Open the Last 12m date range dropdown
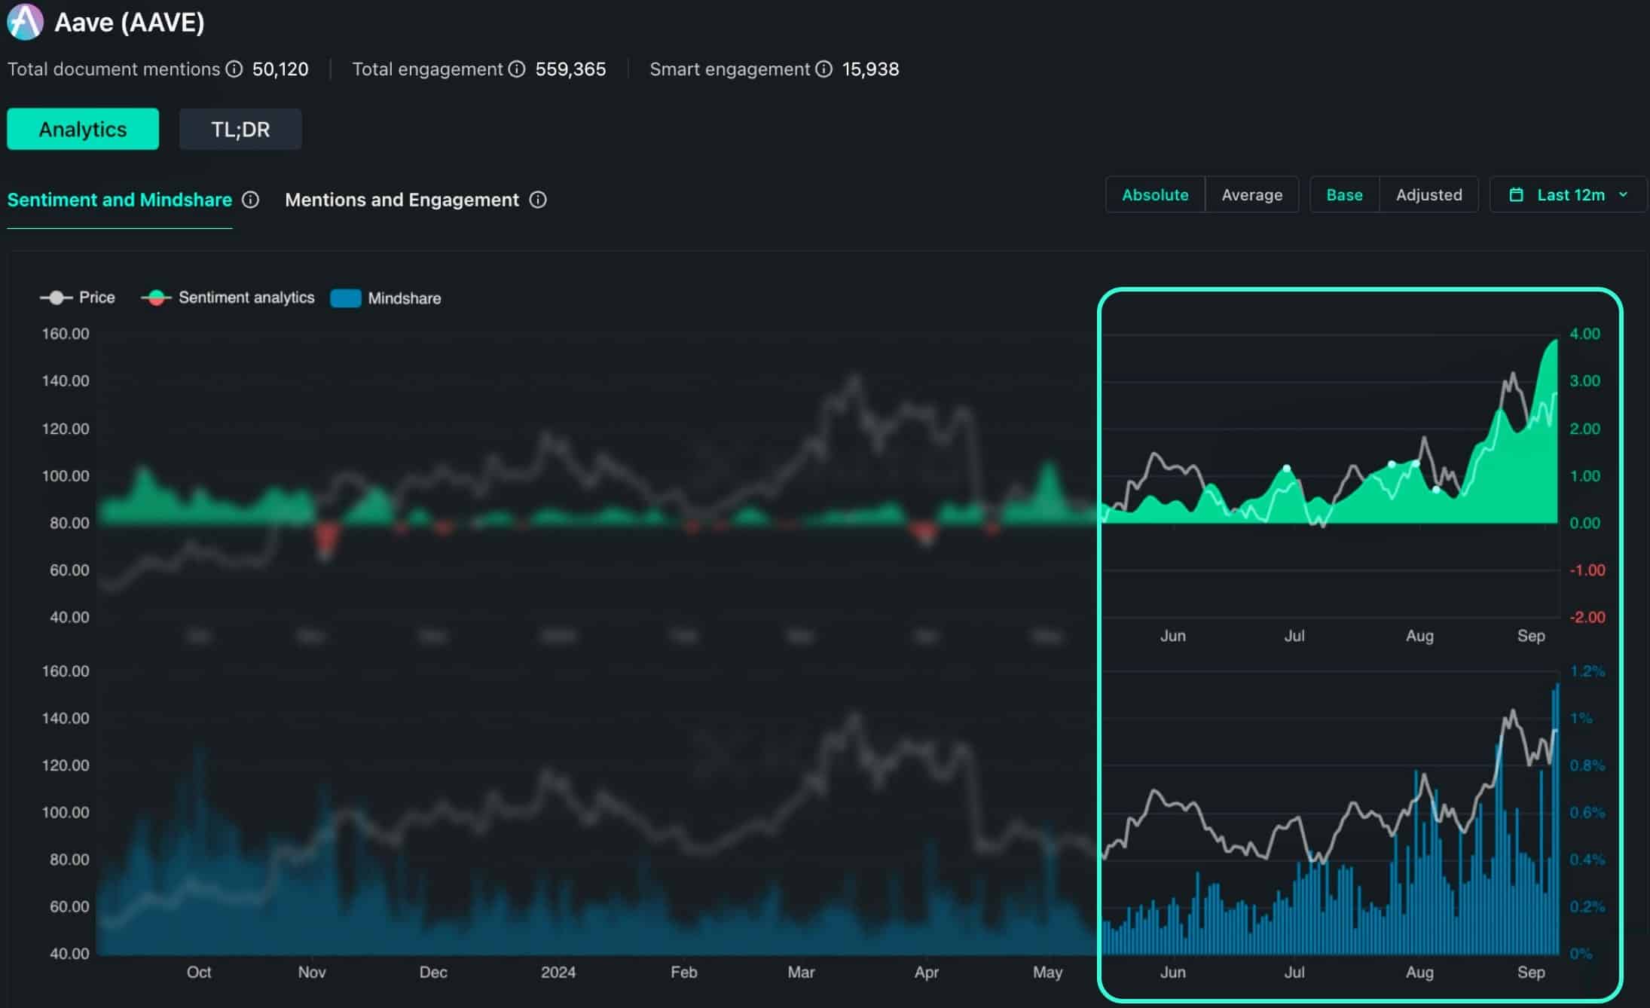The height and width of the screenshot is (1008, 1650). click(x=1570, y=195)
